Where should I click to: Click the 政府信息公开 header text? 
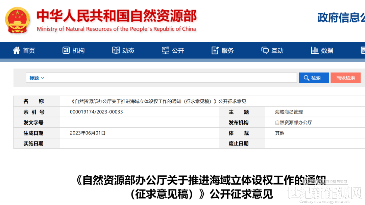tap(341, 18)
